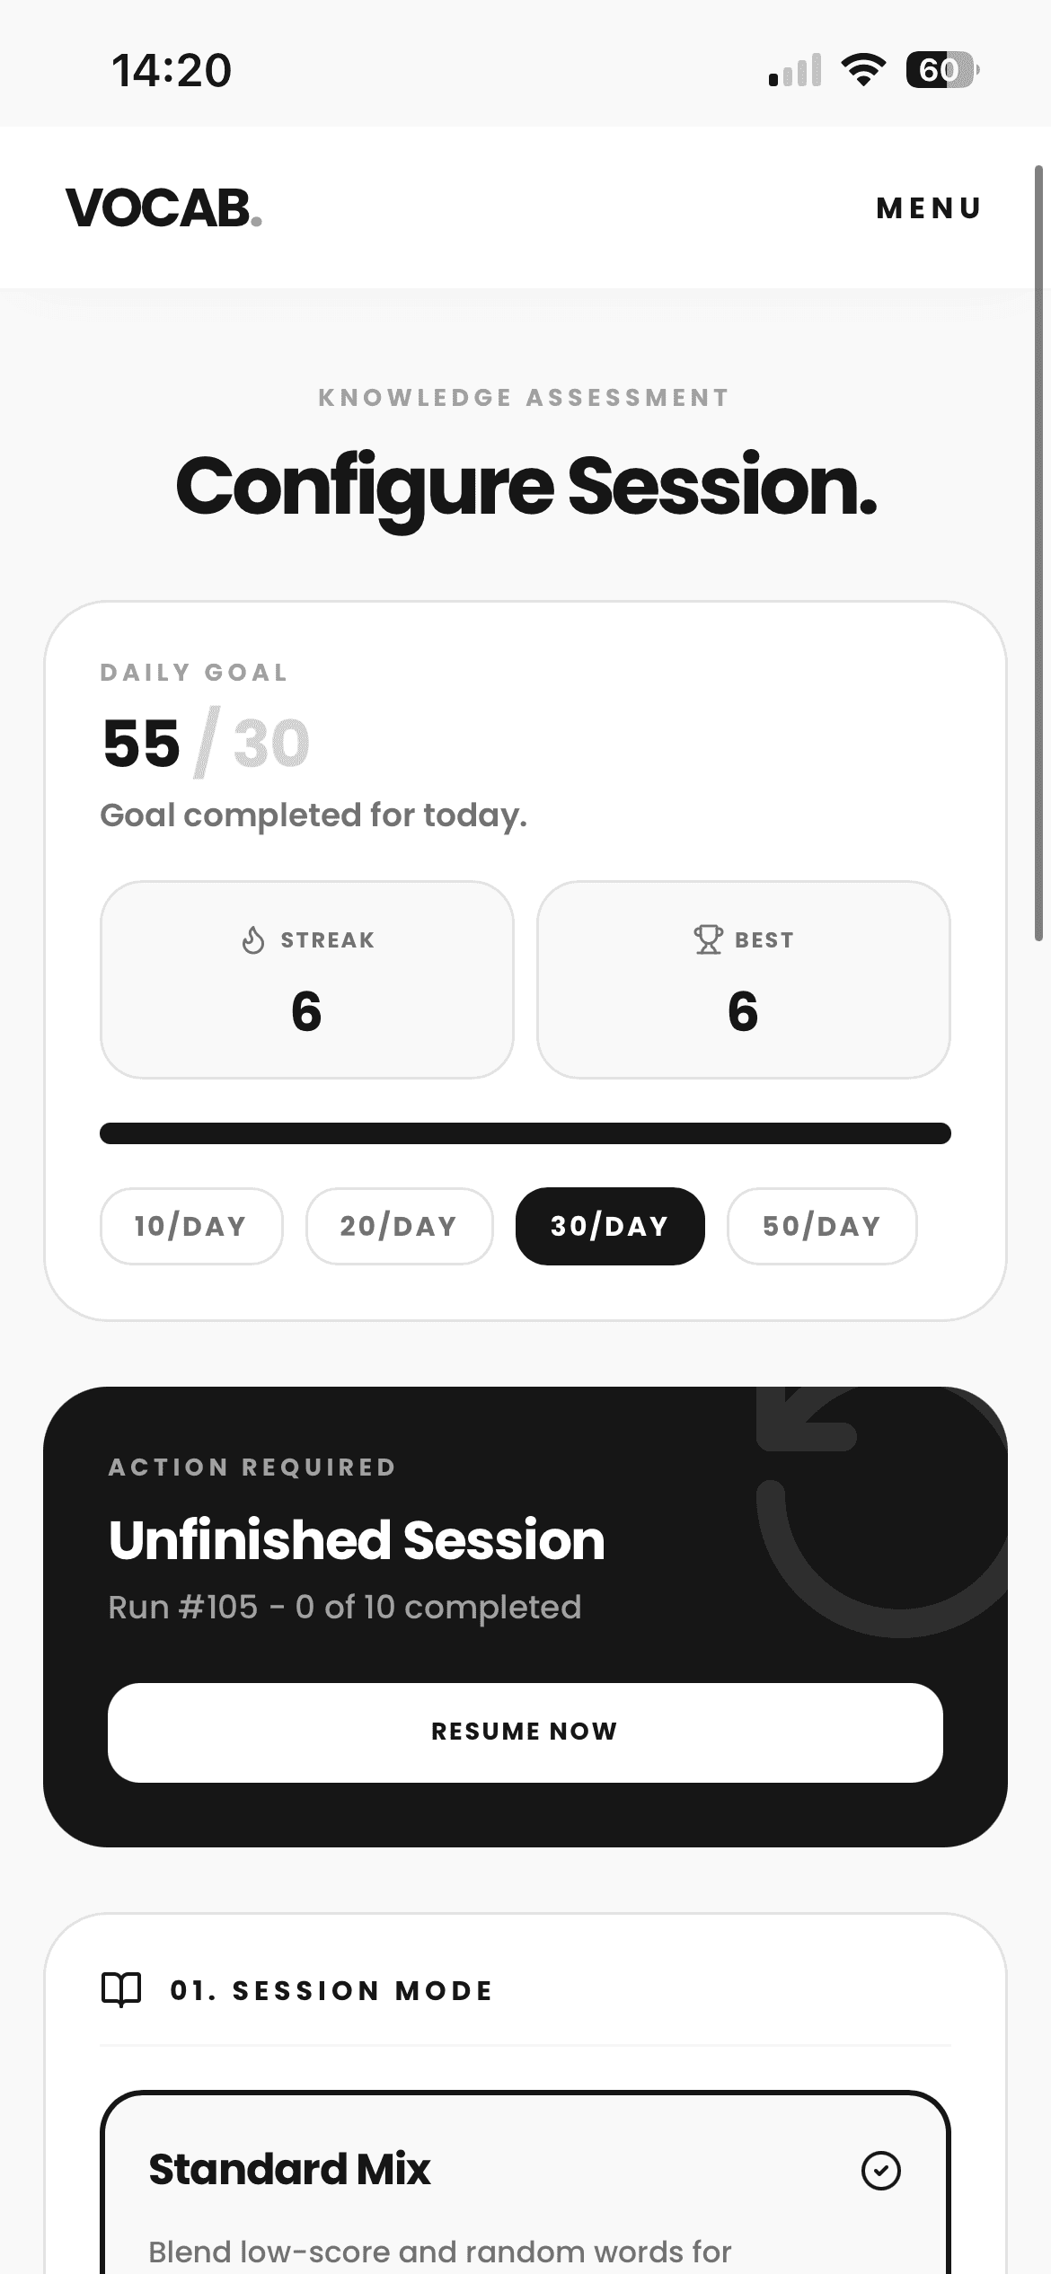Tap the Wi-Fi status icon

(x=863, y=70)
